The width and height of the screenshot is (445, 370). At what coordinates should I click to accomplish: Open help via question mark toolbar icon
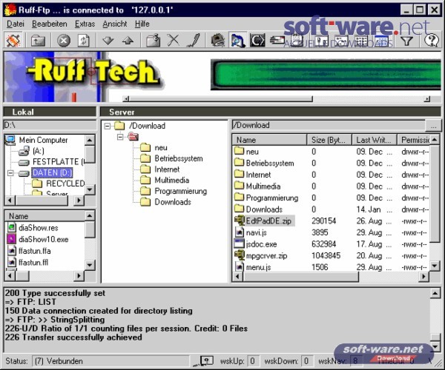431,41
